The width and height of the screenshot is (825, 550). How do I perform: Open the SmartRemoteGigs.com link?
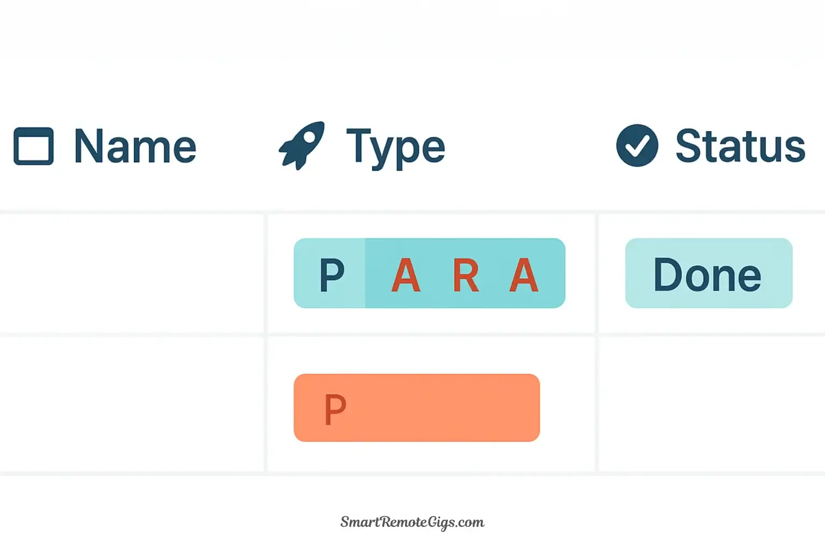point(412,522)
